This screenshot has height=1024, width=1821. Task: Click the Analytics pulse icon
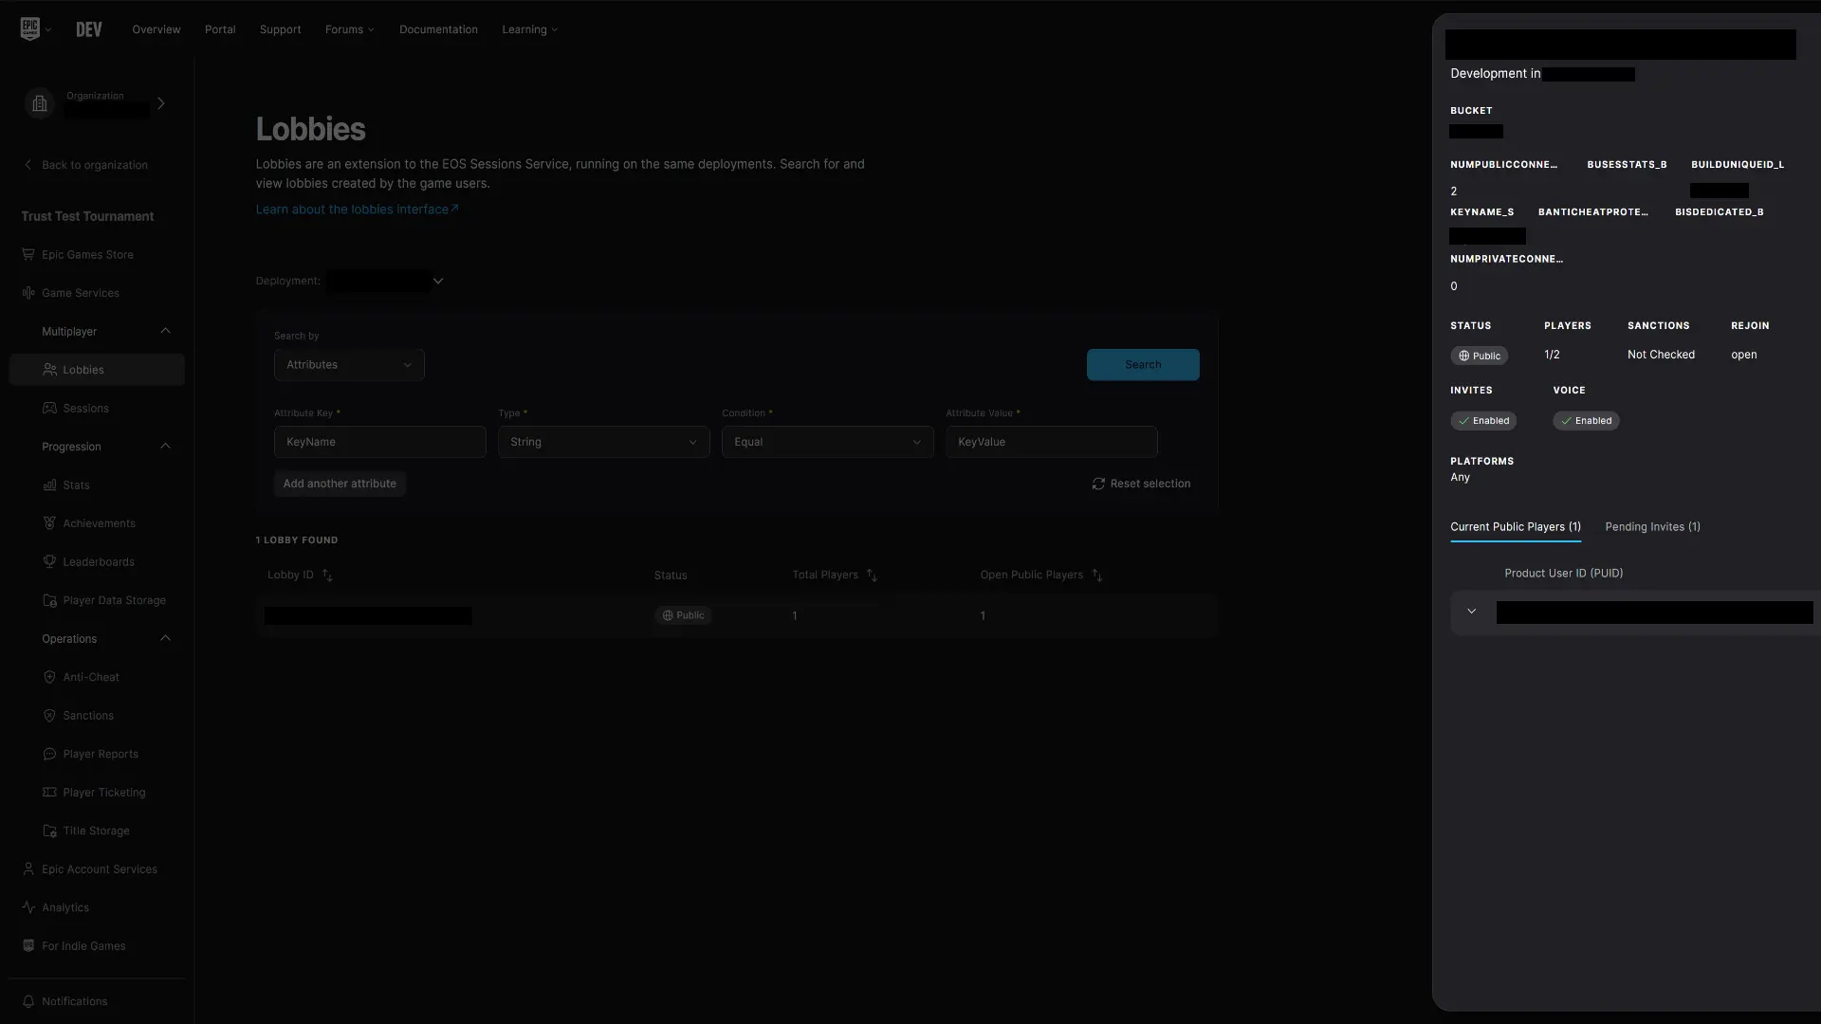click(28, 907)
